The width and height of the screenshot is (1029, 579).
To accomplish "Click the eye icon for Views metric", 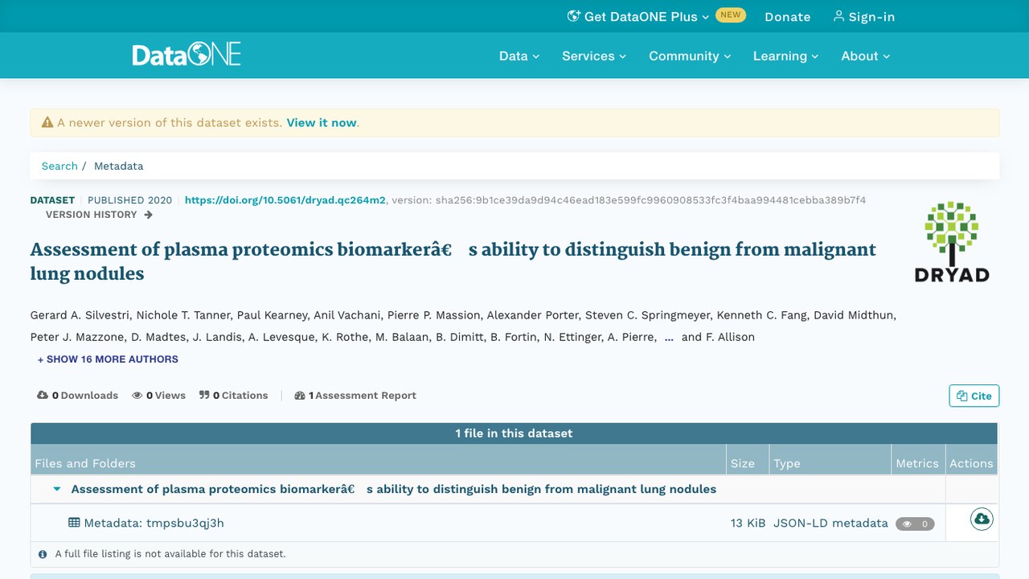I will point(137,396).
